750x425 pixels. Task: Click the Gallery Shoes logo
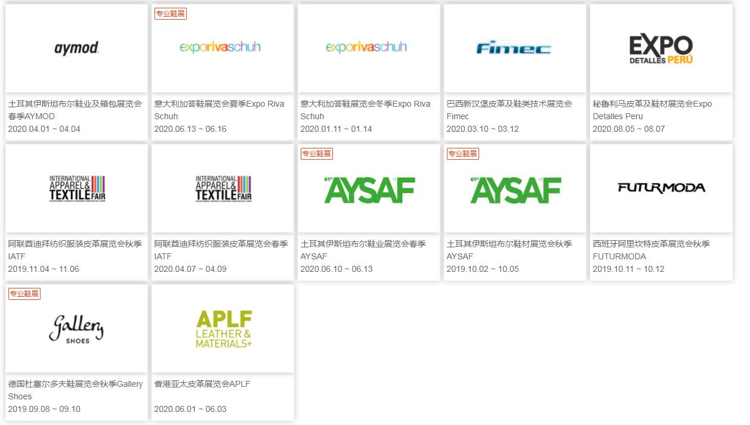(76, 328)
